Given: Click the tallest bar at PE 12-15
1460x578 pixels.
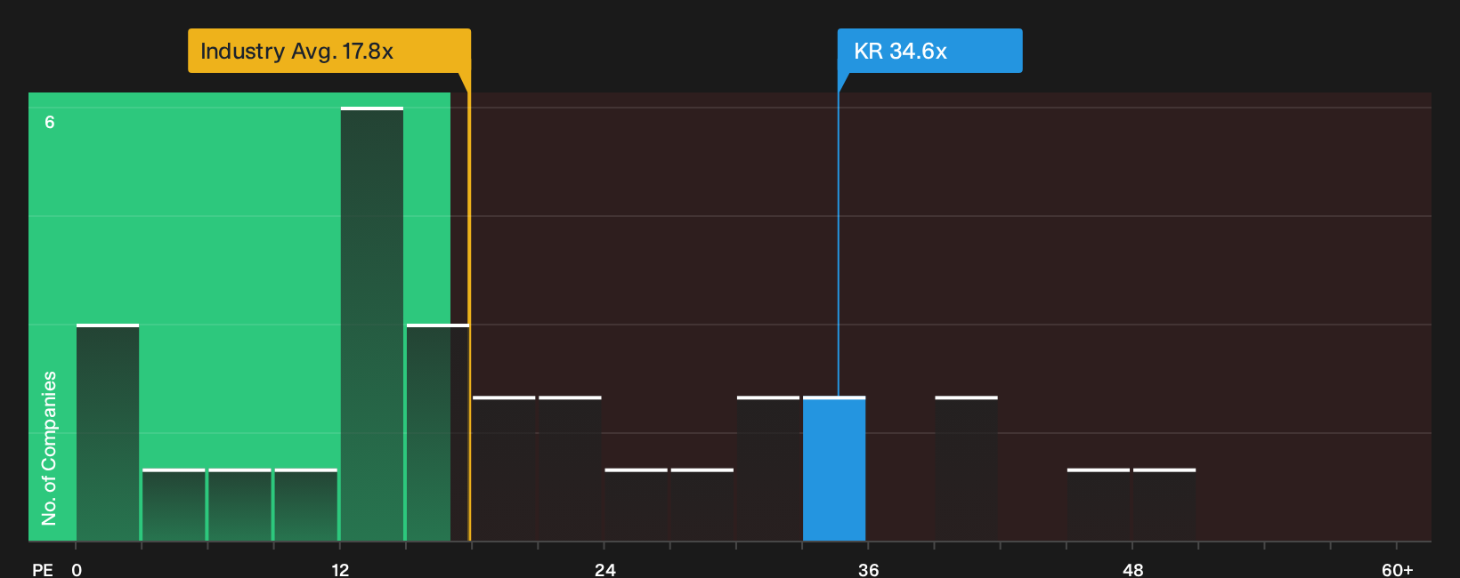Looking at the screenshot, I should click(x=372, y=324).
